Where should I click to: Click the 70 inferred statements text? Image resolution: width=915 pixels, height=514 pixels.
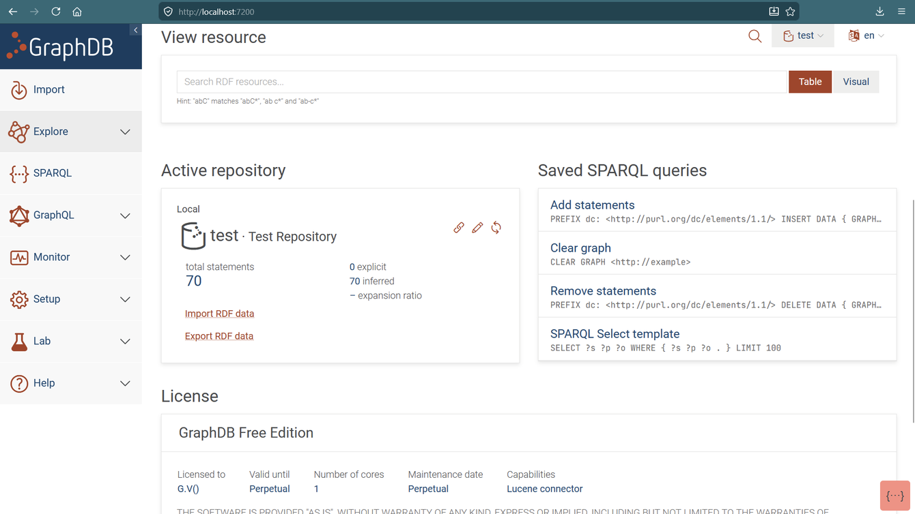(x=371, y=281)
